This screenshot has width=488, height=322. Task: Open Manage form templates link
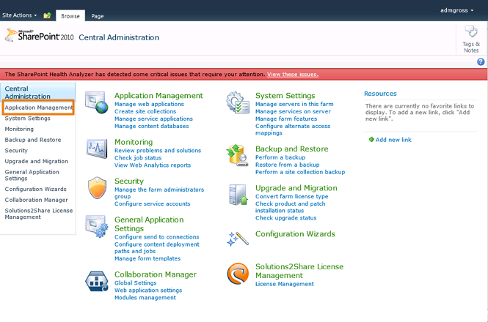click(x=148, y=258)
